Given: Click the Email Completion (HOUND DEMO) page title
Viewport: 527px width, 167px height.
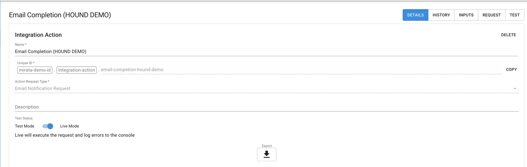Looking at the screenshot, I should [x=60, y=15].
